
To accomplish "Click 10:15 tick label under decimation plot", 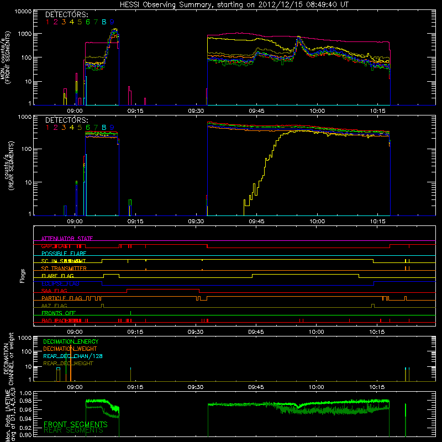I will pos(377,387).
